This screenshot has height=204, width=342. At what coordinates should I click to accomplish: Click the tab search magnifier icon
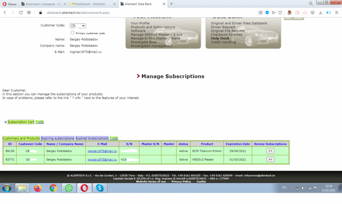[x=311, y=3]
